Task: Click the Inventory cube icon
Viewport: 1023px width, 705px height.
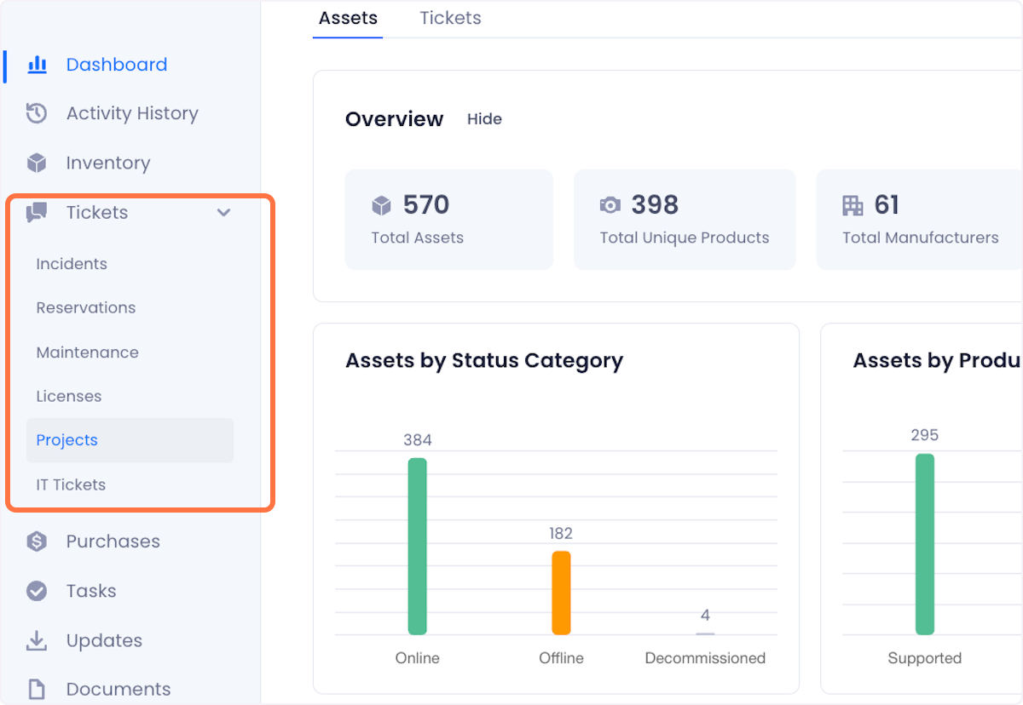Action: coord(37,163)
